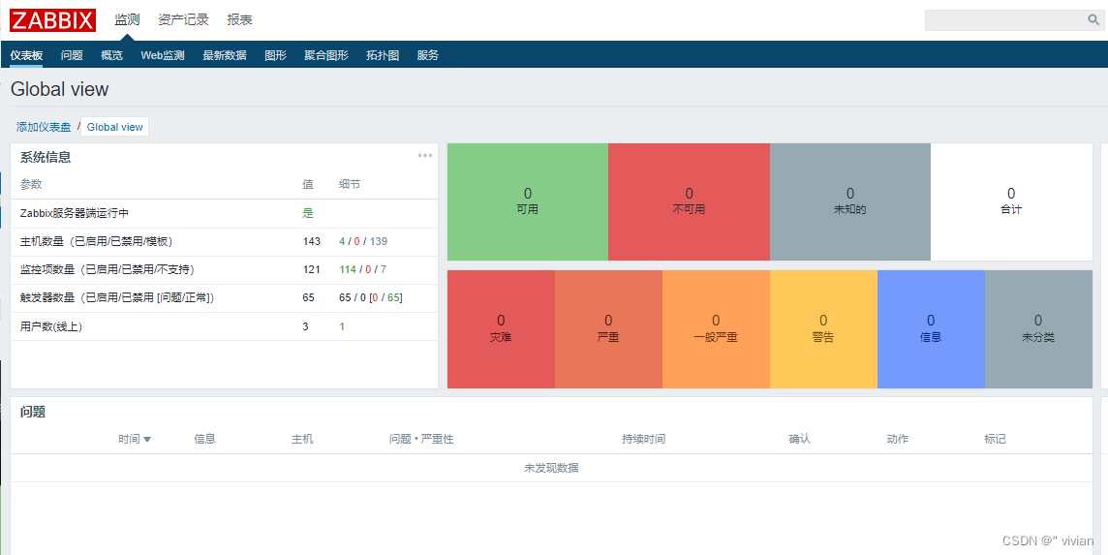Open the Web监测 submenu tab
Screen dimensions: 1108x555
pyautogui.click(x=163, y=55)
